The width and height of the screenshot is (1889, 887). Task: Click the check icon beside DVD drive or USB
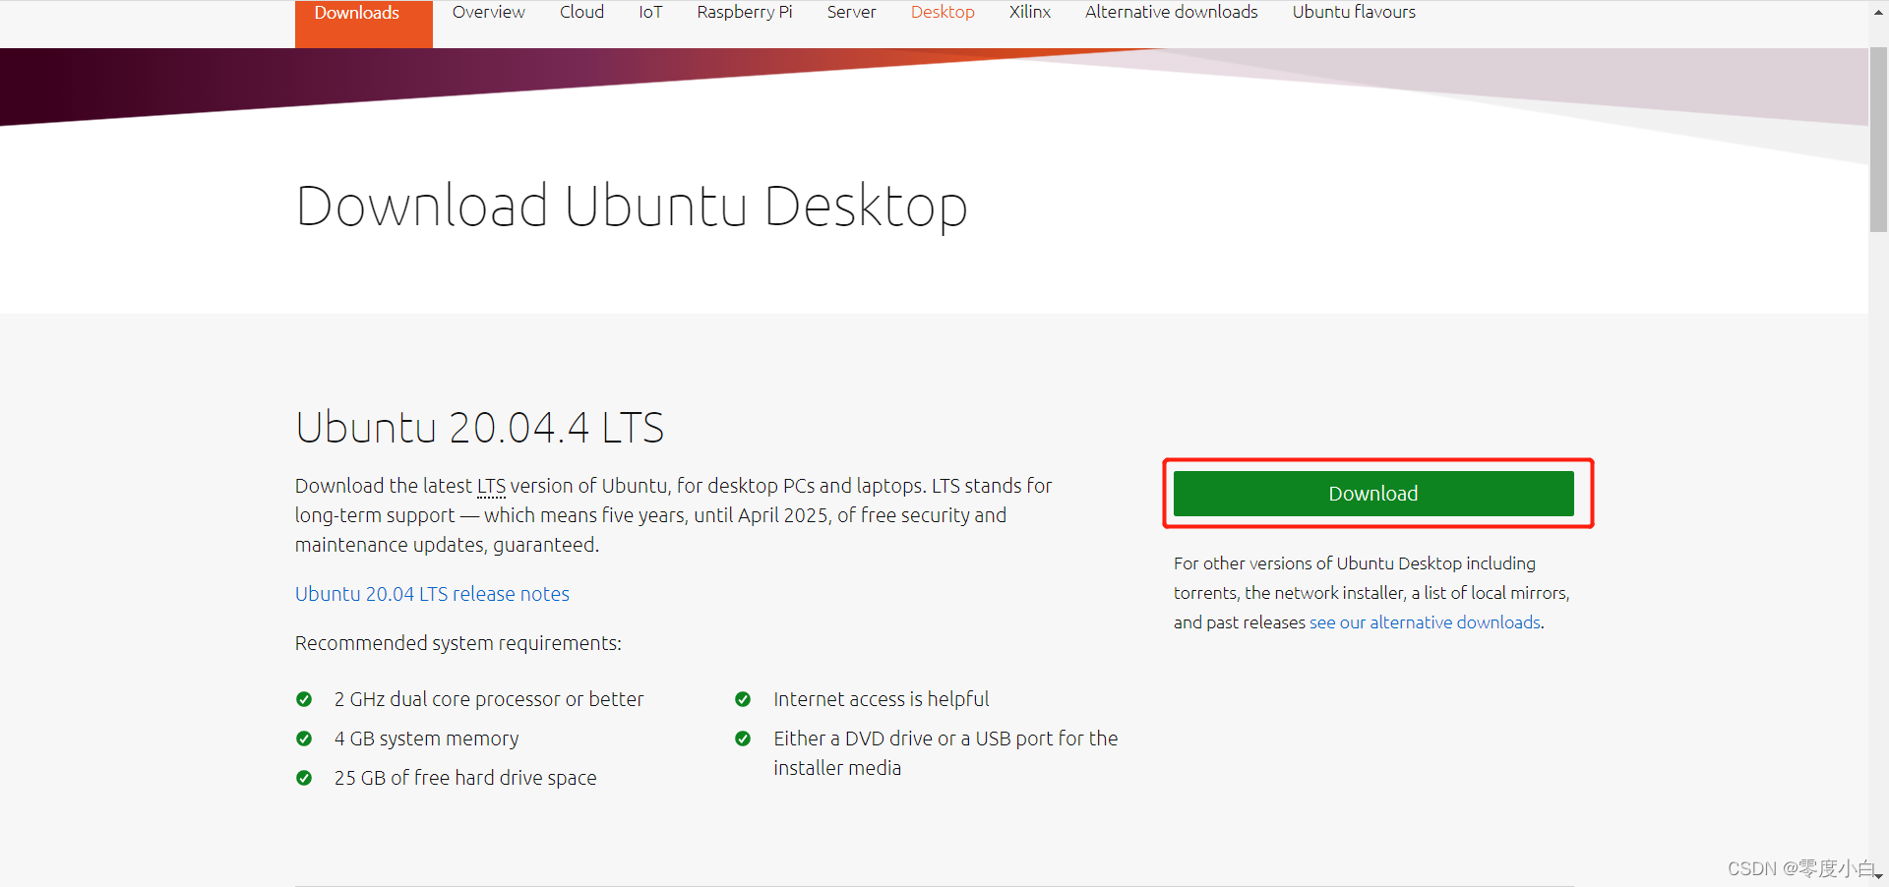[743, 739]
